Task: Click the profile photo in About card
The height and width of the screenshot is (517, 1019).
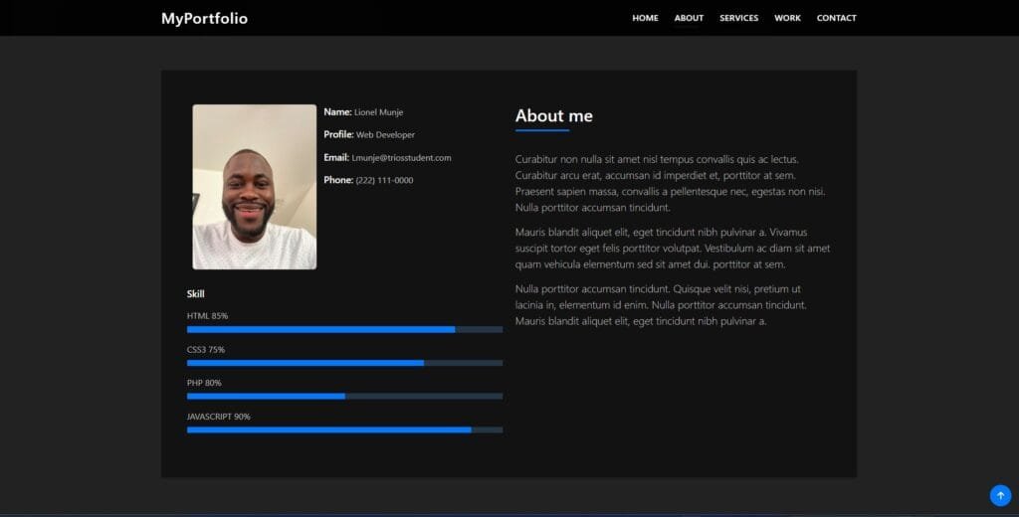Action: [x=254, y=187]
